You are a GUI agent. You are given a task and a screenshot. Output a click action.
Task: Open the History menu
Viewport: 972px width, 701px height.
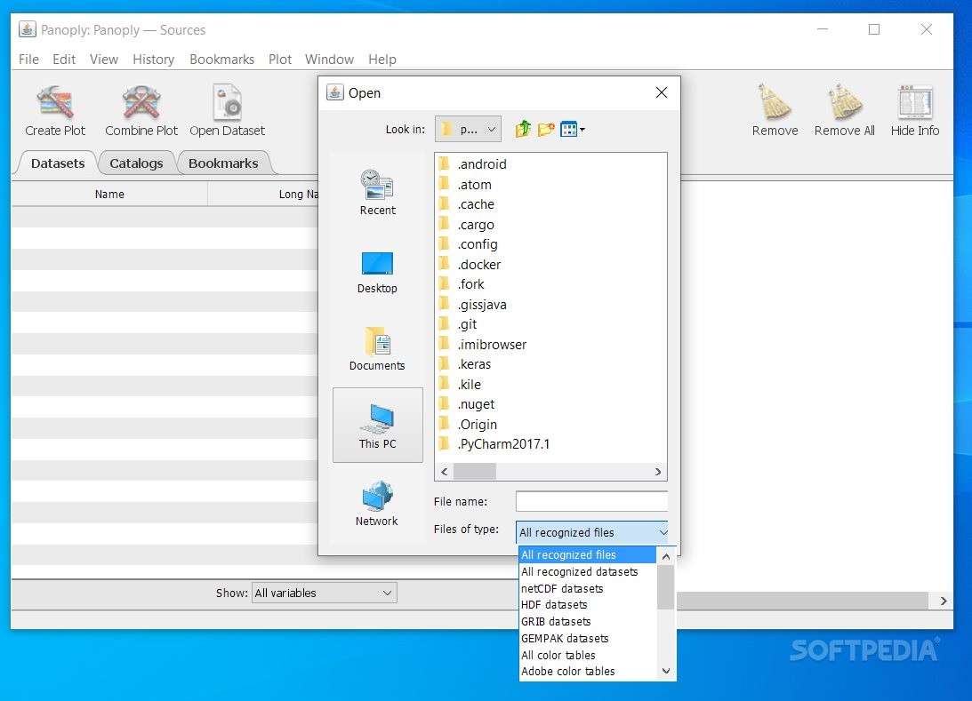coord(153,60)
